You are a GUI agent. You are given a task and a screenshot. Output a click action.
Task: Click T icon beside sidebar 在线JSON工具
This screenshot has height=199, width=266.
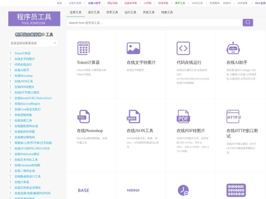(x=11, y=81)
